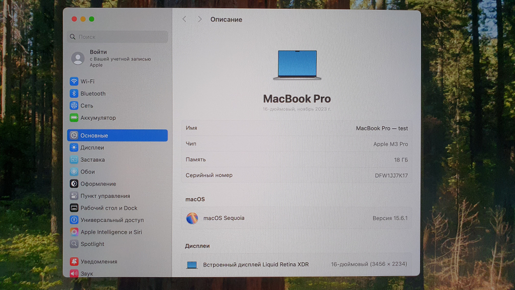Open the Звук speaker icon
The image size is (515, 290).
click(x=74, y=273)
